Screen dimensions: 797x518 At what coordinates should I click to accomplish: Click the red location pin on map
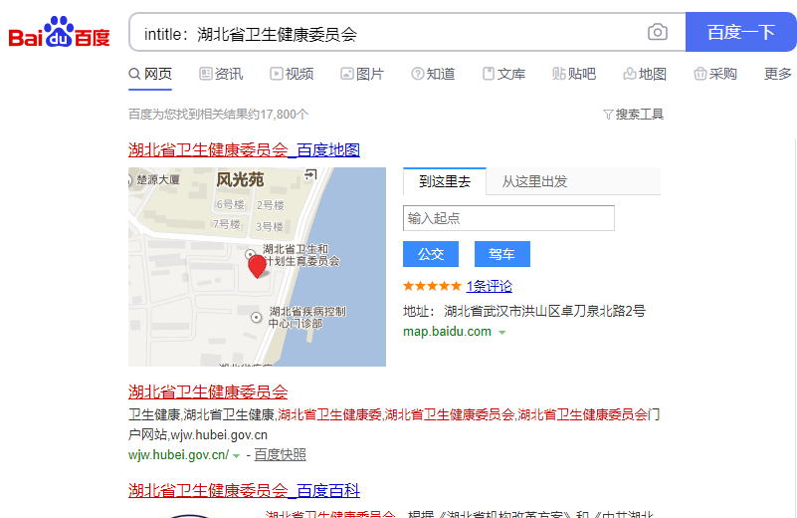click(x=257, y=266)
